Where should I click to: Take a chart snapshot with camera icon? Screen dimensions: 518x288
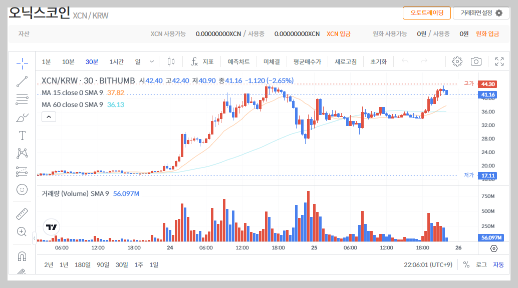[476, 61]
